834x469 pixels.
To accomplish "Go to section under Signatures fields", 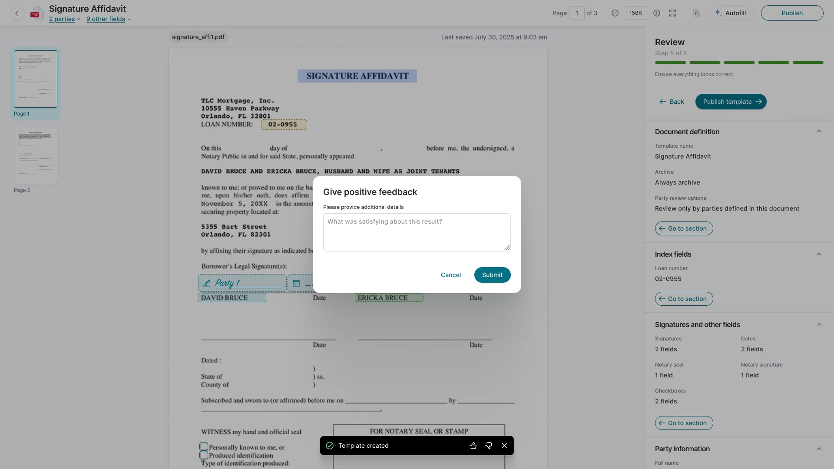I will 684,423.
